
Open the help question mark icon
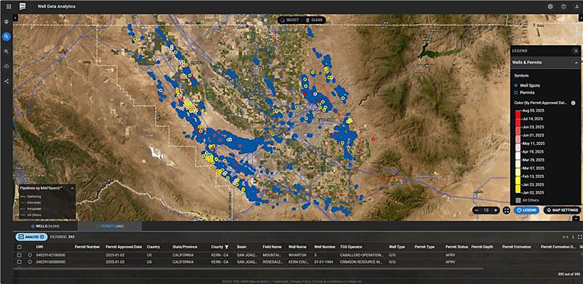click(x=563, y=6)
